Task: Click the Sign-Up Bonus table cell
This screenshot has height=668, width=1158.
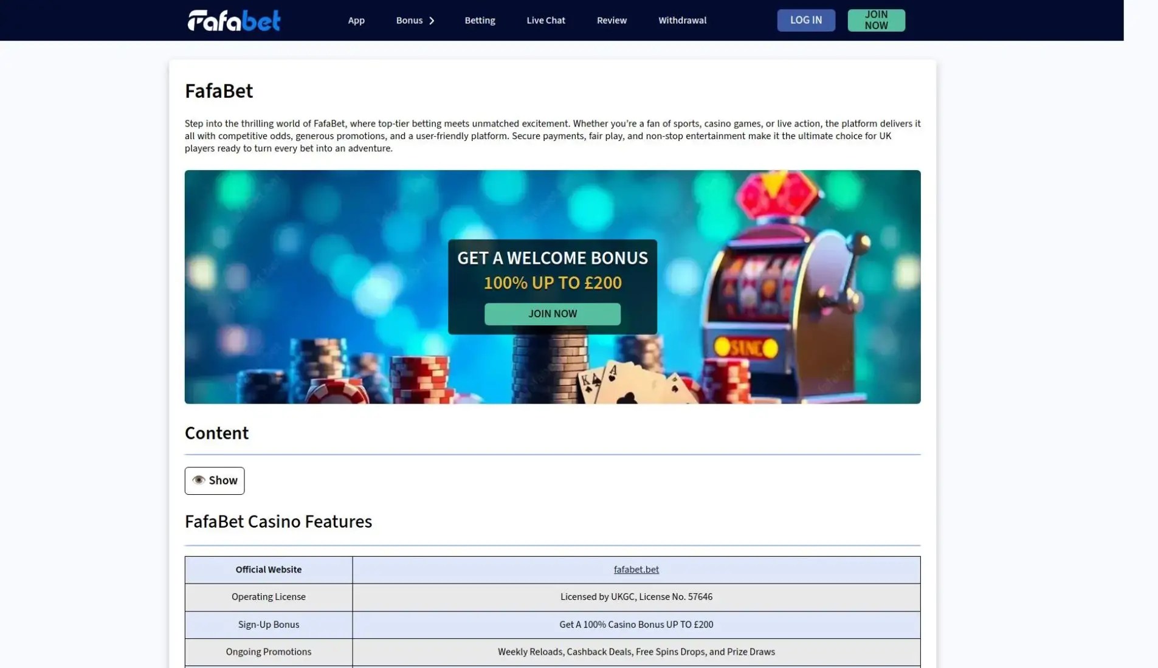Action: [x=269, y=624]
